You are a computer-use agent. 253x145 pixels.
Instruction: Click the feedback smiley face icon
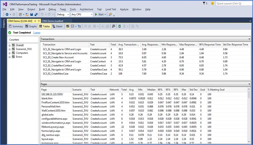pyautogui.click(x=213, y=3)
